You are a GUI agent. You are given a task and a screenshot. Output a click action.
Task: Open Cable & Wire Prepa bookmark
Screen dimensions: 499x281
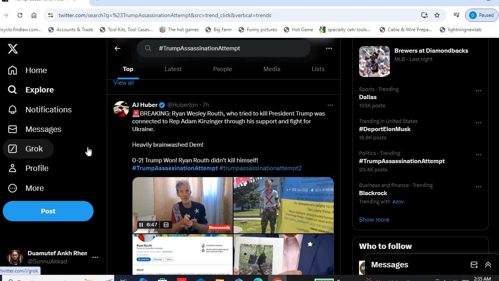(x=405, y=30)
